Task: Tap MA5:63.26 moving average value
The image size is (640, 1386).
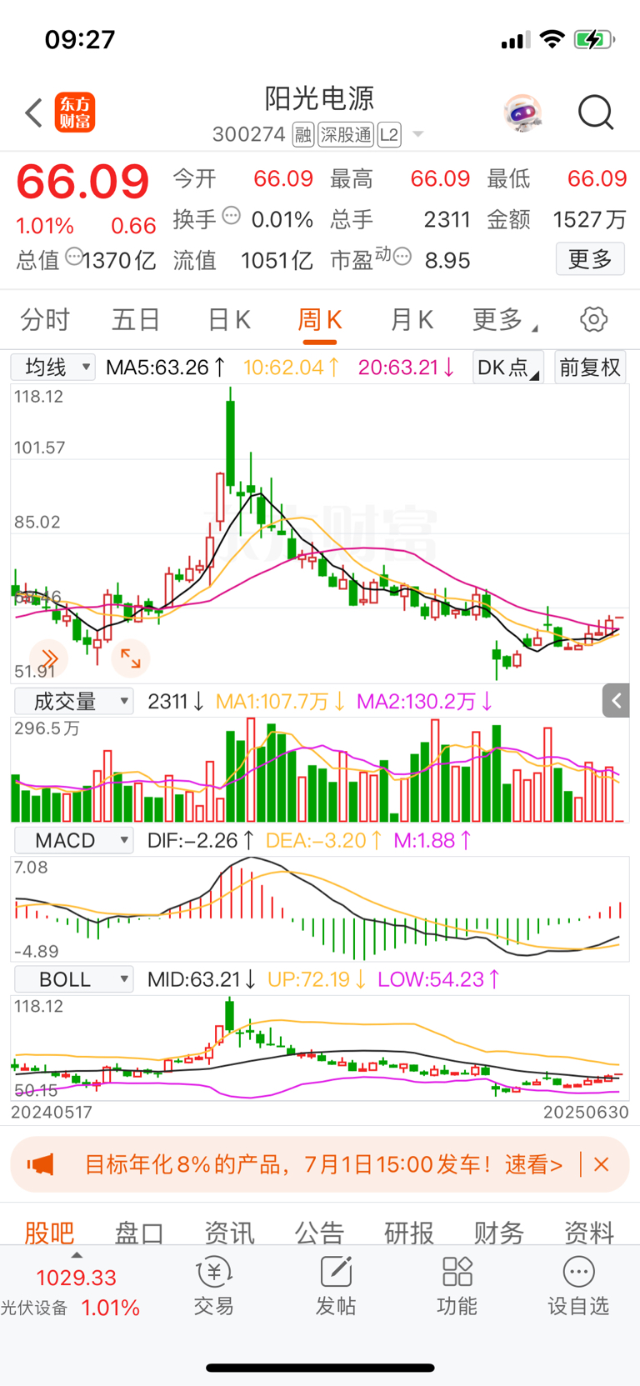Action: click(166, 367)
